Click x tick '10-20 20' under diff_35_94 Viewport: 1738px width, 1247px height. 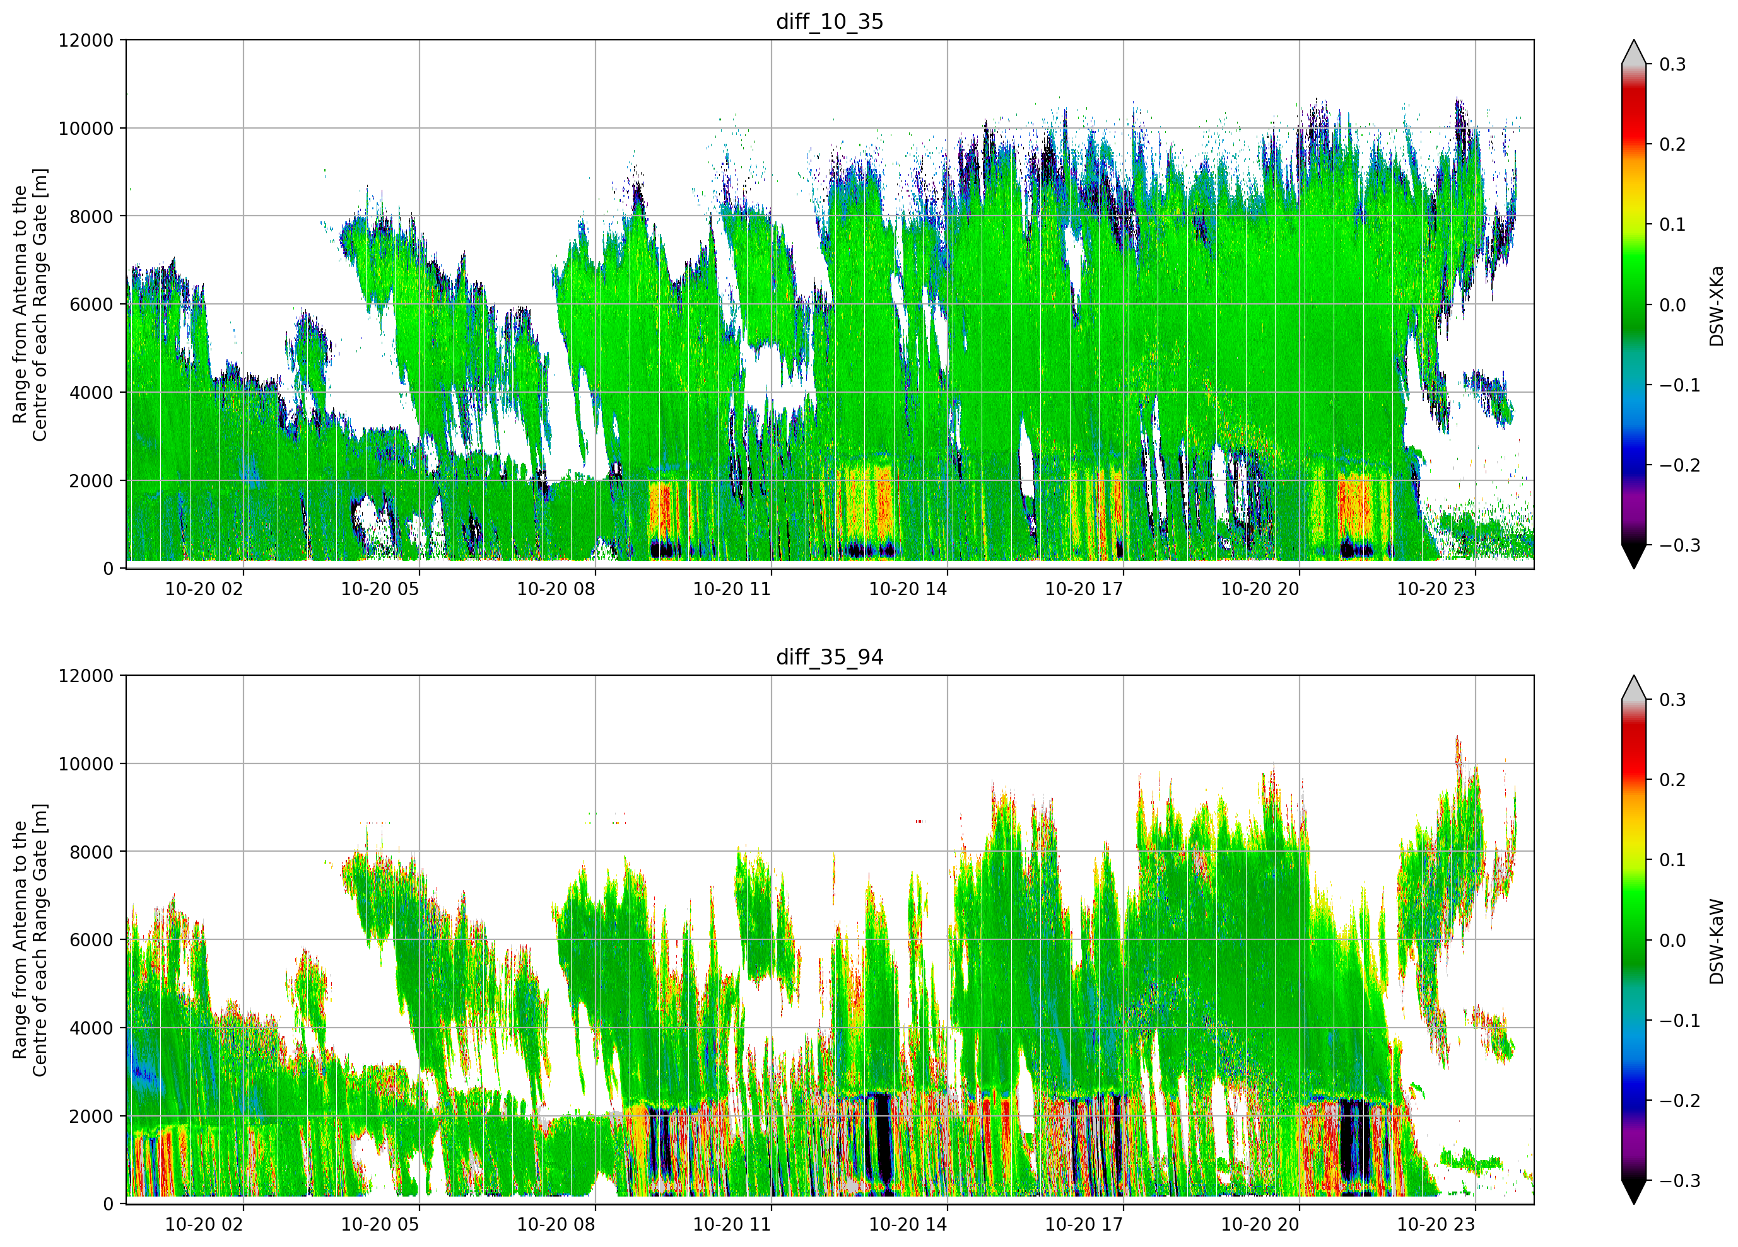click(1260, 1224)
